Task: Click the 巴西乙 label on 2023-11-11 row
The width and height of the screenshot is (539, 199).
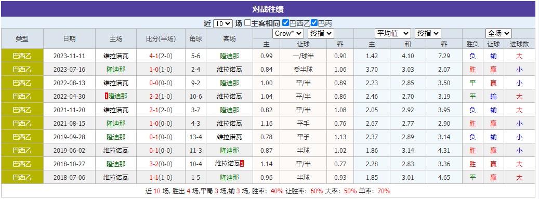Action: point(22,56)
